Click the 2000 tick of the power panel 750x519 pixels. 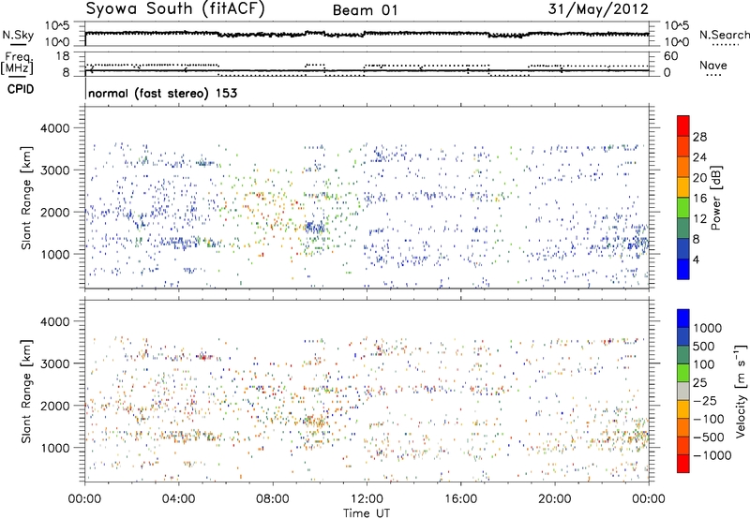coord(55,212)
